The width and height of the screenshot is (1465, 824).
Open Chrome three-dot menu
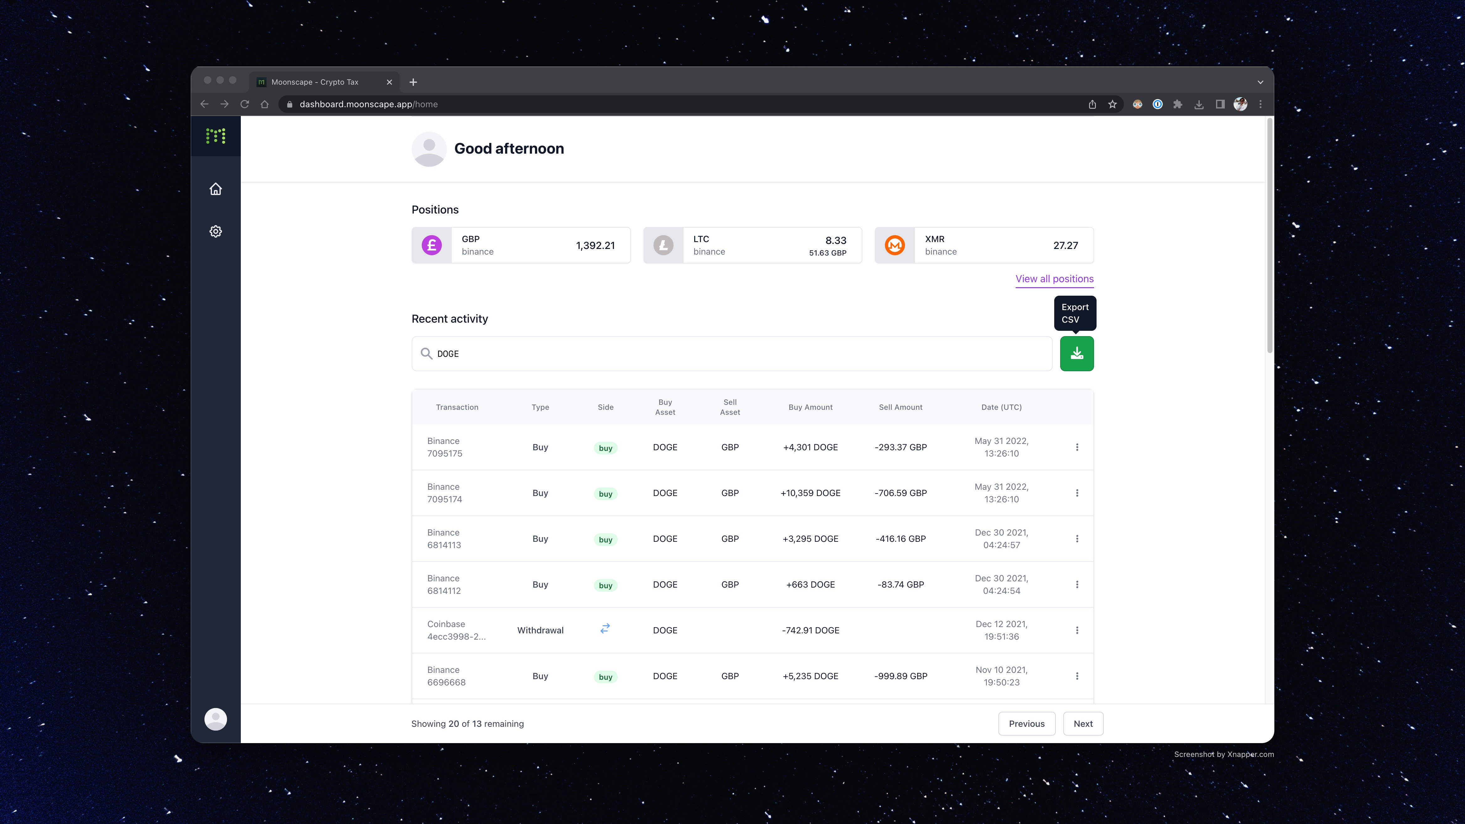coord(1260,104)
